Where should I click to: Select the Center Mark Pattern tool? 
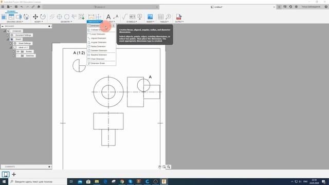pos(67,17)
